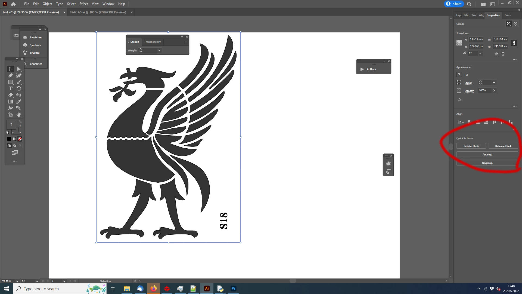522x294 pixels.
Task: Expand the Stroke weight dropdown in Properties
Action: tap(494, 82)
